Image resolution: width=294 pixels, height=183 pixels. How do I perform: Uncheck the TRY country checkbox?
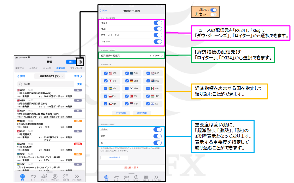pyautogui.click(x=127, y=96)
